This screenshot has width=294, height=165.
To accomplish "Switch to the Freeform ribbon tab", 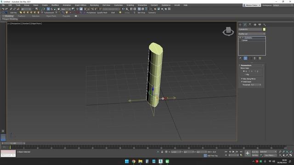I will pos(22,16).
